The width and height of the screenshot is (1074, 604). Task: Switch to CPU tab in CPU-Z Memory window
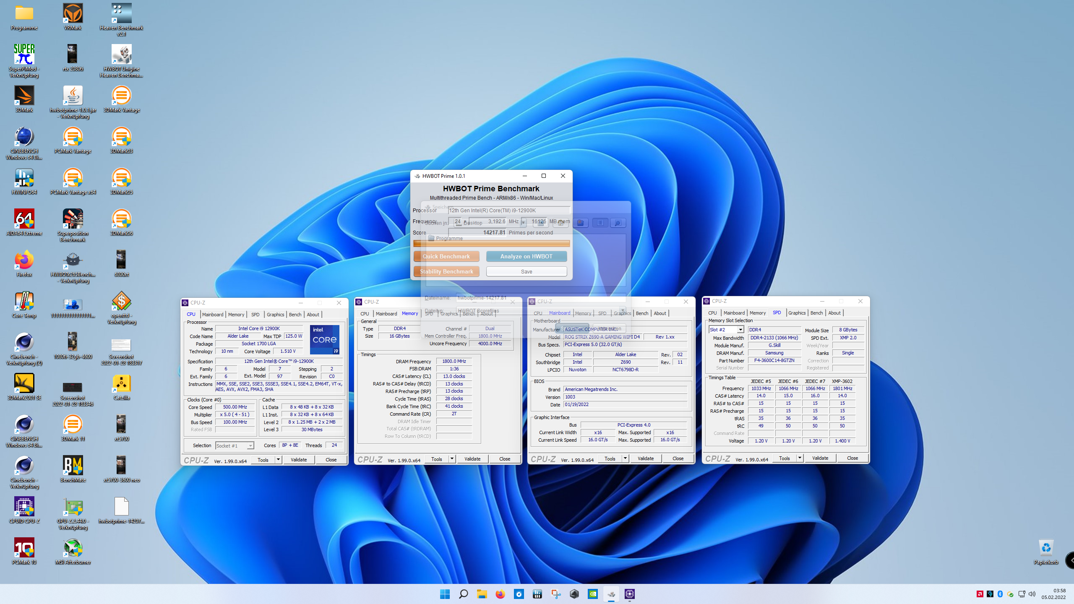(x=365, y=314)
